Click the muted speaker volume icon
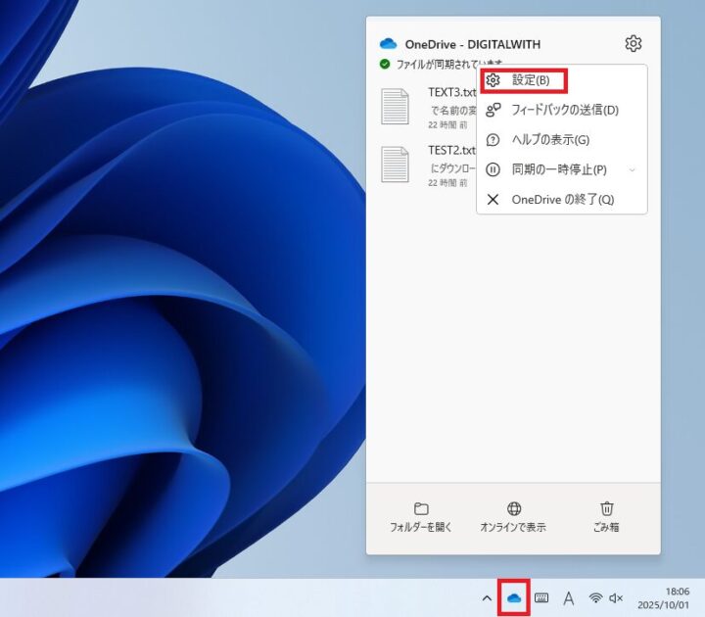Screen dimensions: 705x617 [x=616, y=598]
